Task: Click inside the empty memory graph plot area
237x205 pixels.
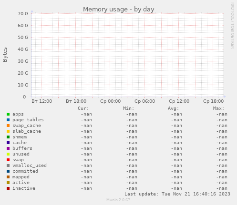Action: (x=127, y=55)
